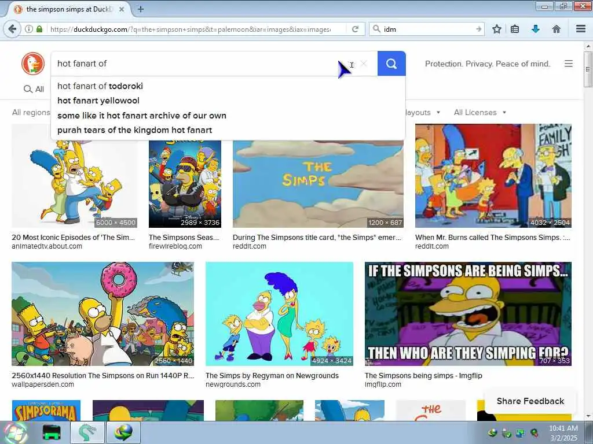This screenshot has width=593, height=444.
Task: Open the Simpsorama thumbnail
Action: coord(46,410)
